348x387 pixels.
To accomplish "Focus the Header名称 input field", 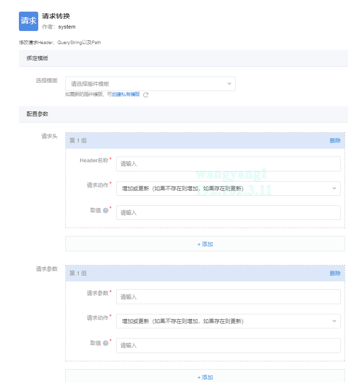I will 228,164.
